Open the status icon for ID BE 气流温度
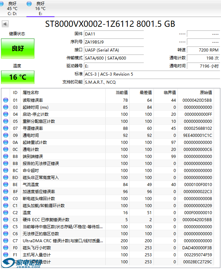Viewport: 221px width, 270px height. [x=6, y=184]
